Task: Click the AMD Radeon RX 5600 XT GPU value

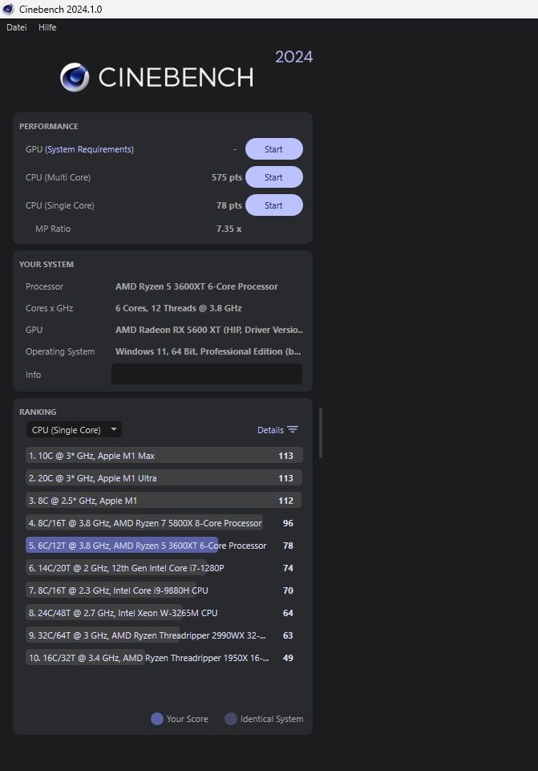Action: coord(208,330)
